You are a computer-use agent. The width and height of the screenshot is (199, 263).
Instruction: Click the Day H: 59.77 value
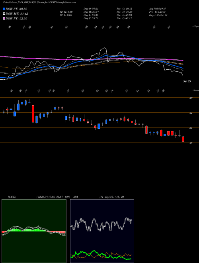tap(91, 12)
